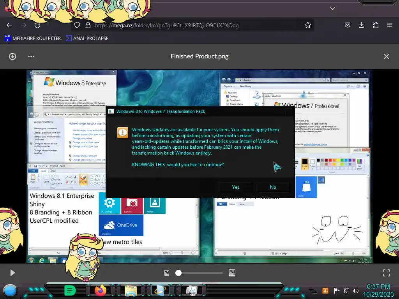Open the browser downloads panel

point(361,25)
